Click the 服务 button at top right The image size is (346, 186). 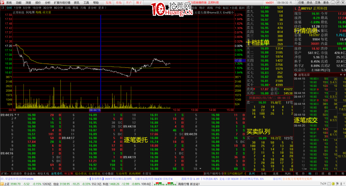pyautogui.click(x=326, y=3)
